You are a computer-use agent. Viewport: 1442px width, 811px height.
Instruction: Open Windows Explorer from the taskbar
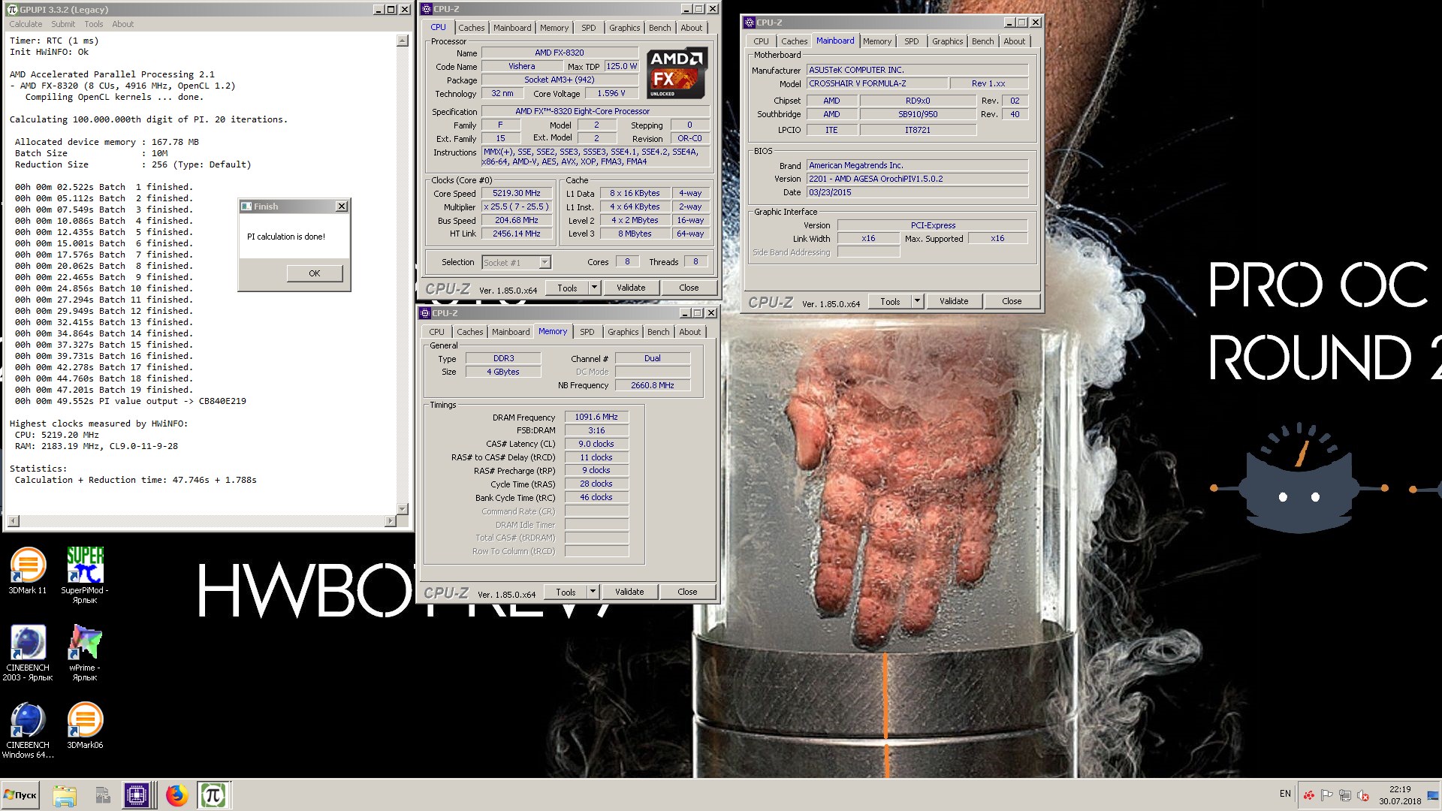coord(65,795)
